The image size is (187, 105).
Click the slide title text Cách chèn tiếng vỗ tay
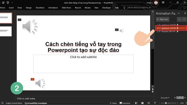click(x=83, y=47)
